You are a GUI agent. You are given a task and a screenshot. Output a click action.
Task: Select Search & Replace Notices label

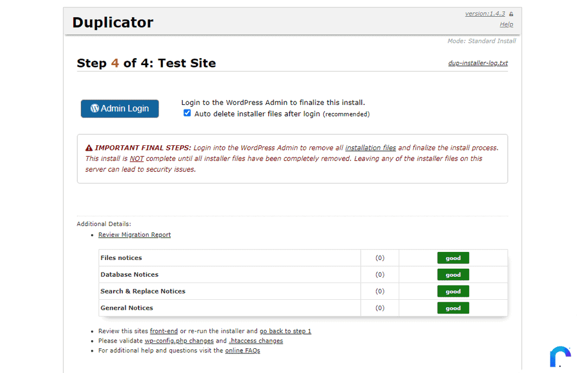[x=143, y=291]
